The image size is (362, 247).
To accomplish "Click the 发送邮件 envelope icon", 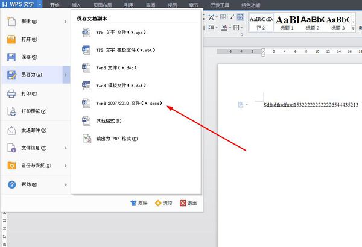I will point(11,130).
